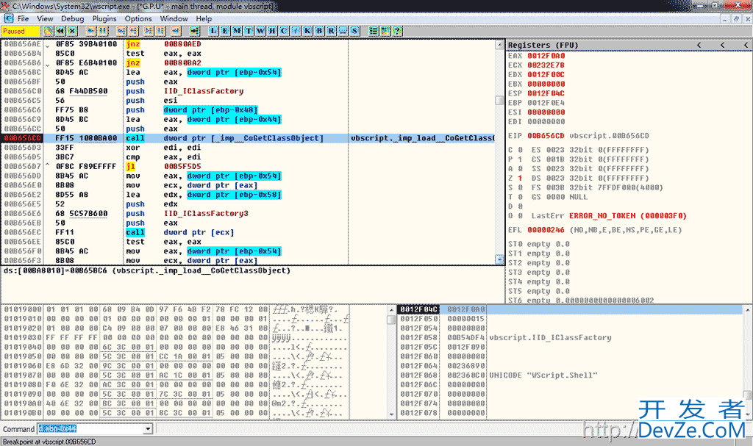Open Call stack with K button
This screenshot has width=753, height=446.
307,31
